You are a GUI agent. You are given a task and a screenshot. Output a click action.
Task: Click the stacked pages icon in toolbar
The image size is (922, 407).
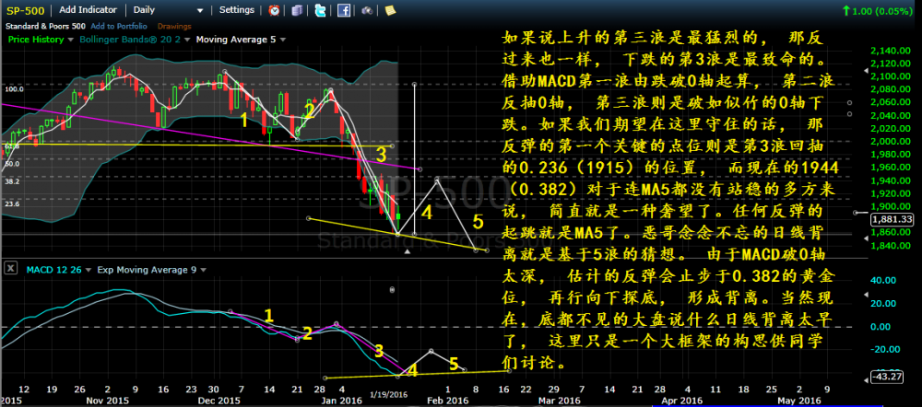298,10
